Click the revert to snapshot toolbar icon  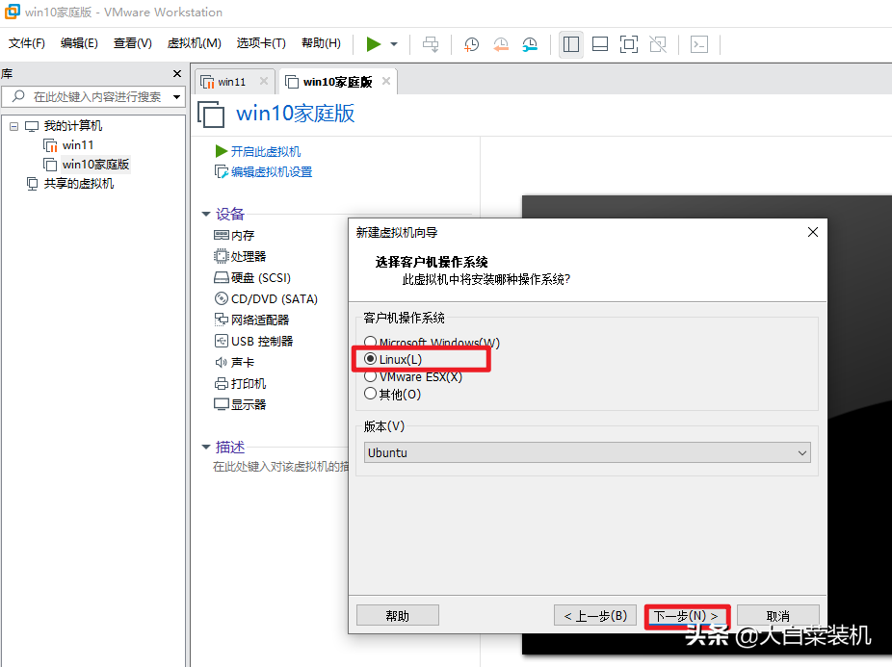[x=501, y=43]
